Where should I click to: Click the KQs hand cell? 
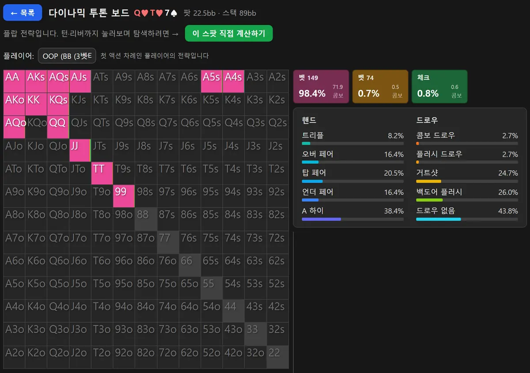pos(58,104)
